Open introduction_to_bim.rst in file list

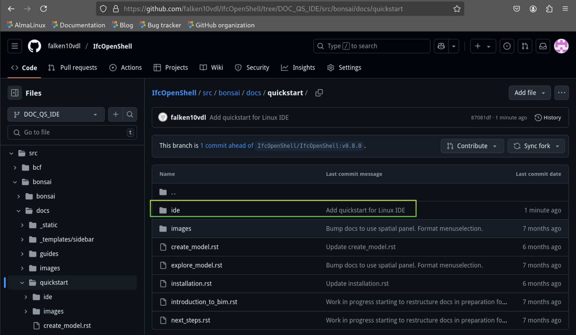(x=204, y=302)
